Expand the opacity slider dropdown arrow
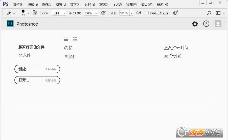 (96, 13)
